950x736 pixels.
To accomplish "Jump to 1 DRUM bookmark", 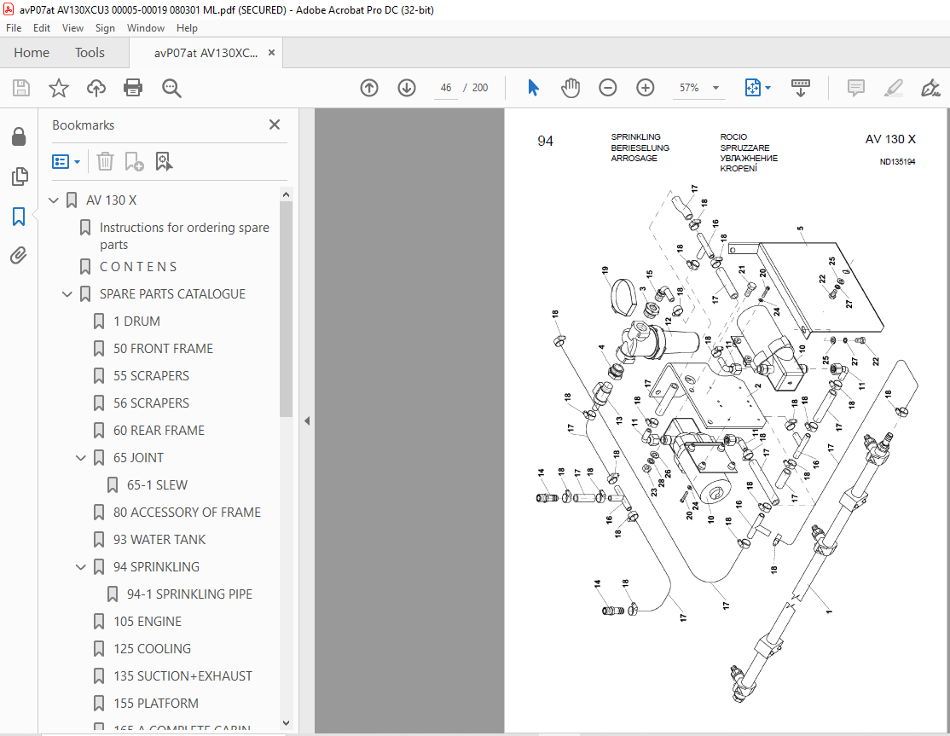I will click(x=137, y=321).
